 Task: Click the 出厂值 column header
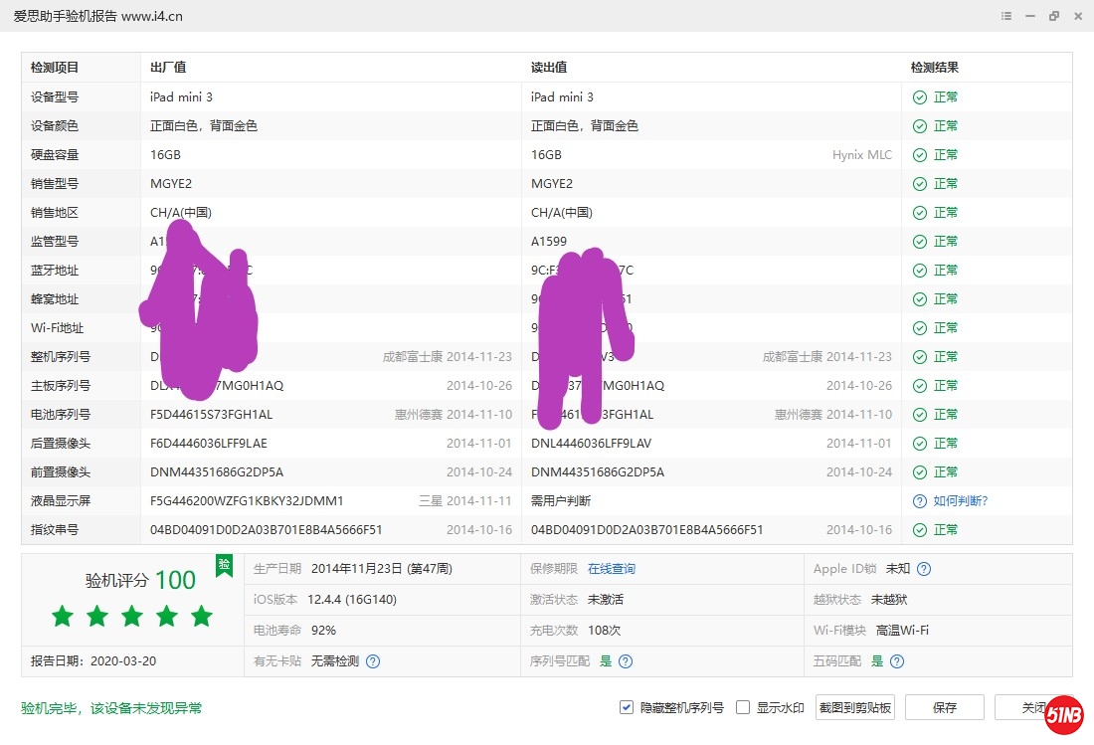[168, 68]
